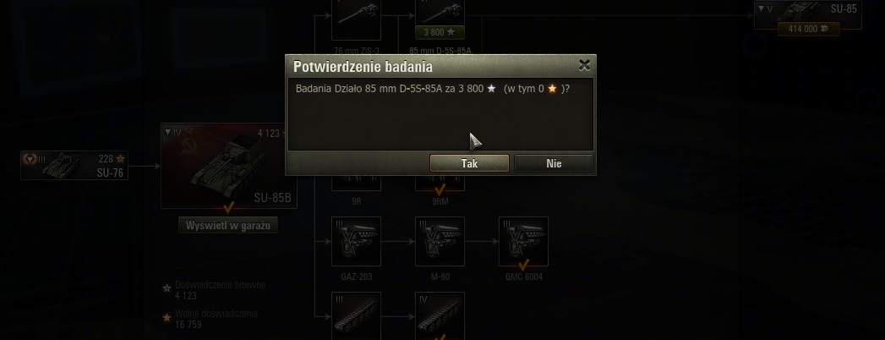Click Wyświetl w garażu button

point(228,225)
